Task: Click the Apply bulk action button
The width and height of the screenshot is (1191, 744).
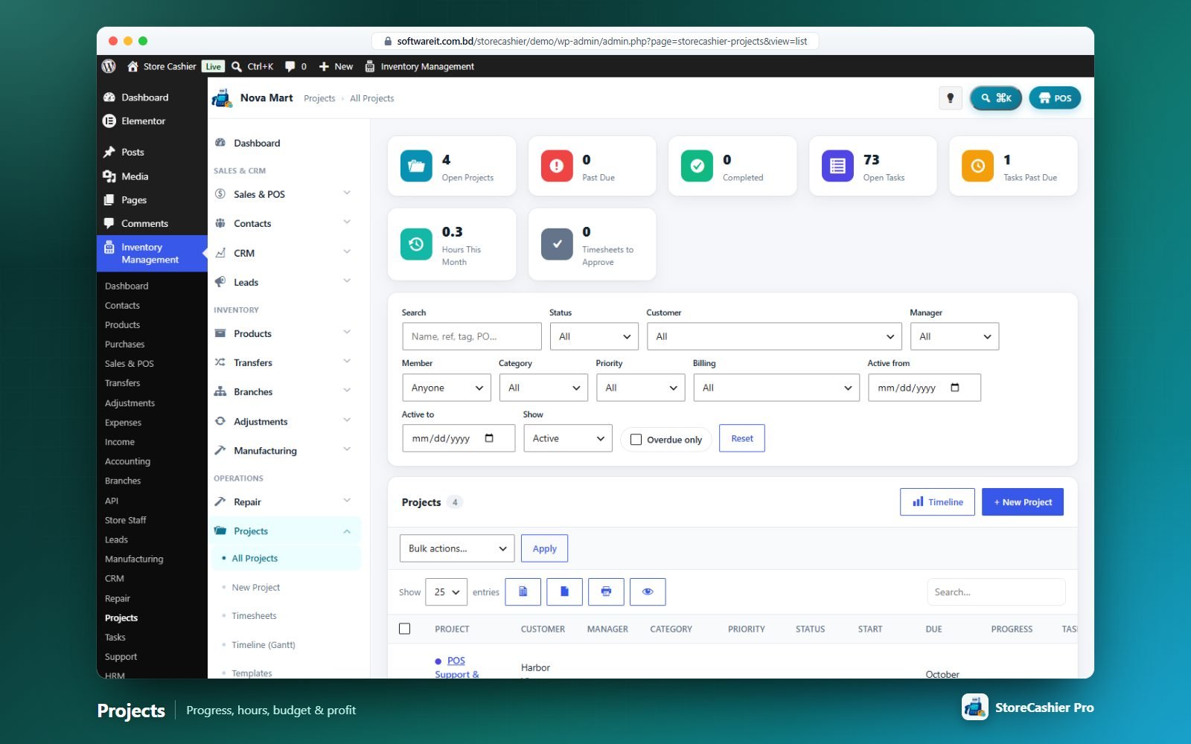Action: click(544, 548)
